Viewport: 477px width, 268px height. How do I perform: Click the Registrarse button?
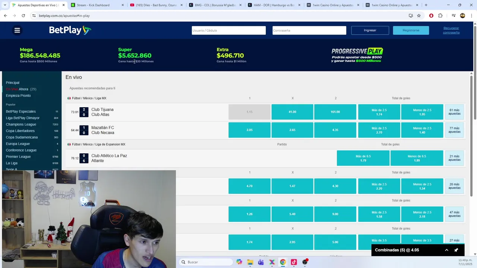[x=411, y=30]
